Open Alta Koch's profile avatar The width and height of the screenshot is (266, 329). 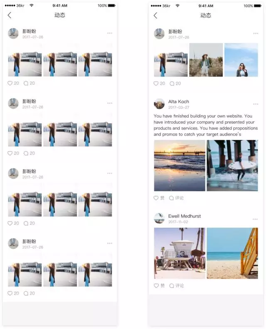tap(159, 104)
